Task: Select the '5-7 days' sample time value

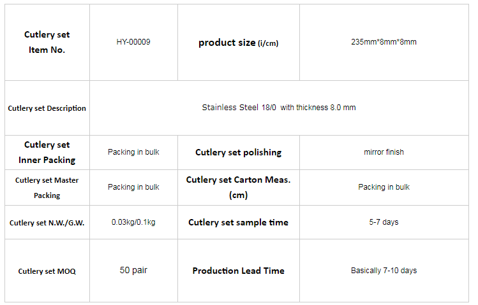Action: tap(384, 222)
